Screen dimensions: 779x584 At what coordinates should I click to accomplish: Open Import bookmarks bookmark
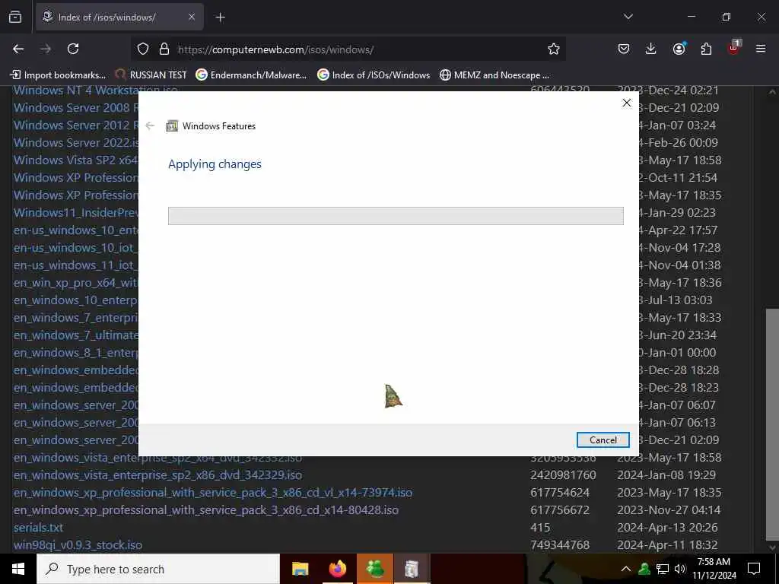click(58, 75)
